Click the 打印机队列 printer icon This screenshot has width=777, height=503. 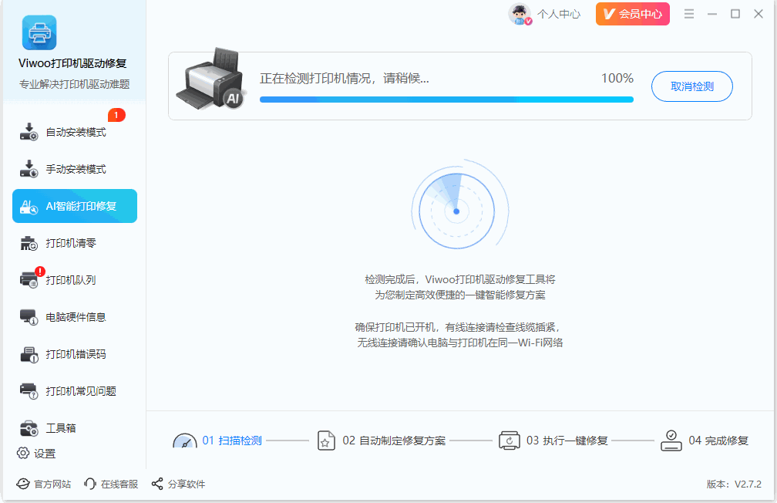pos(29,280)
